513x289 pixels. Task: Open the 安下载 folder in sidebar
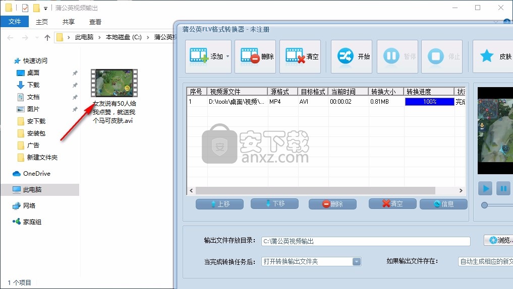[36, 121]
